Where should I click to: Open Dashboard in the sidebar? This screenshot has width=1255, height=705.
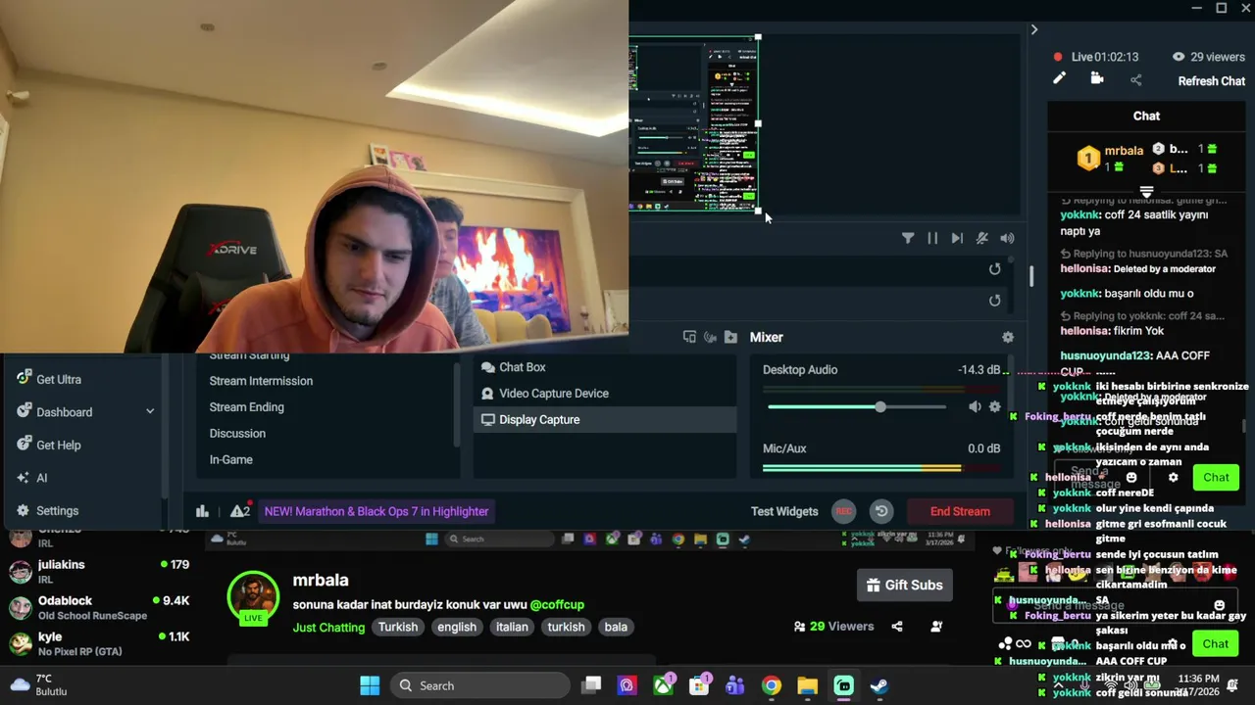(x=64, y=412)
